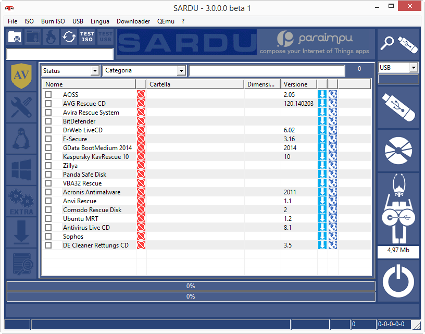The height and width of the screenshot is (334, 425).
Task: Check the Acronis Antimalware checkbox
Action: (x=48, y=192)
